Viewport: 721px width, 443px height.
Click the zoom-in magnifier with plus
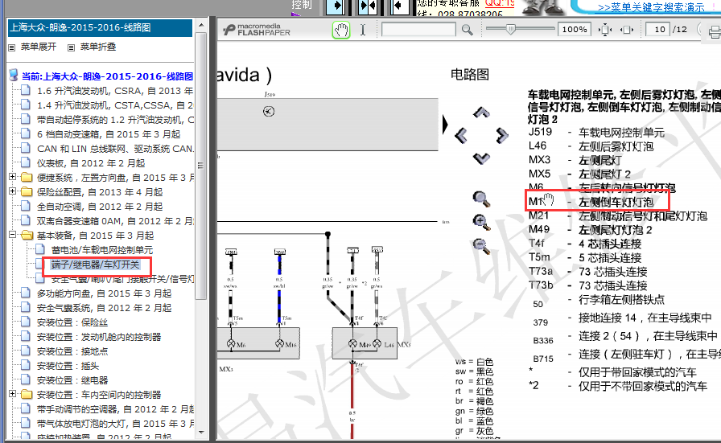tap(481, 222)
